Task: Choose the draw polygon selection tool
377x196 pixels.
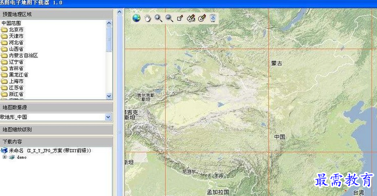Action: tap(191, 18)
